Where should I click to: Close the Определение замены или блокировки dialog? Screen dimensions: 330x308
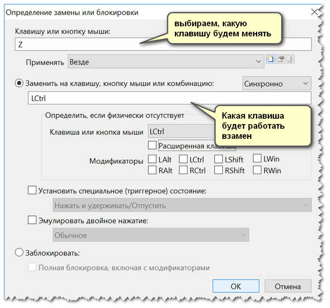tap(315, 12)
